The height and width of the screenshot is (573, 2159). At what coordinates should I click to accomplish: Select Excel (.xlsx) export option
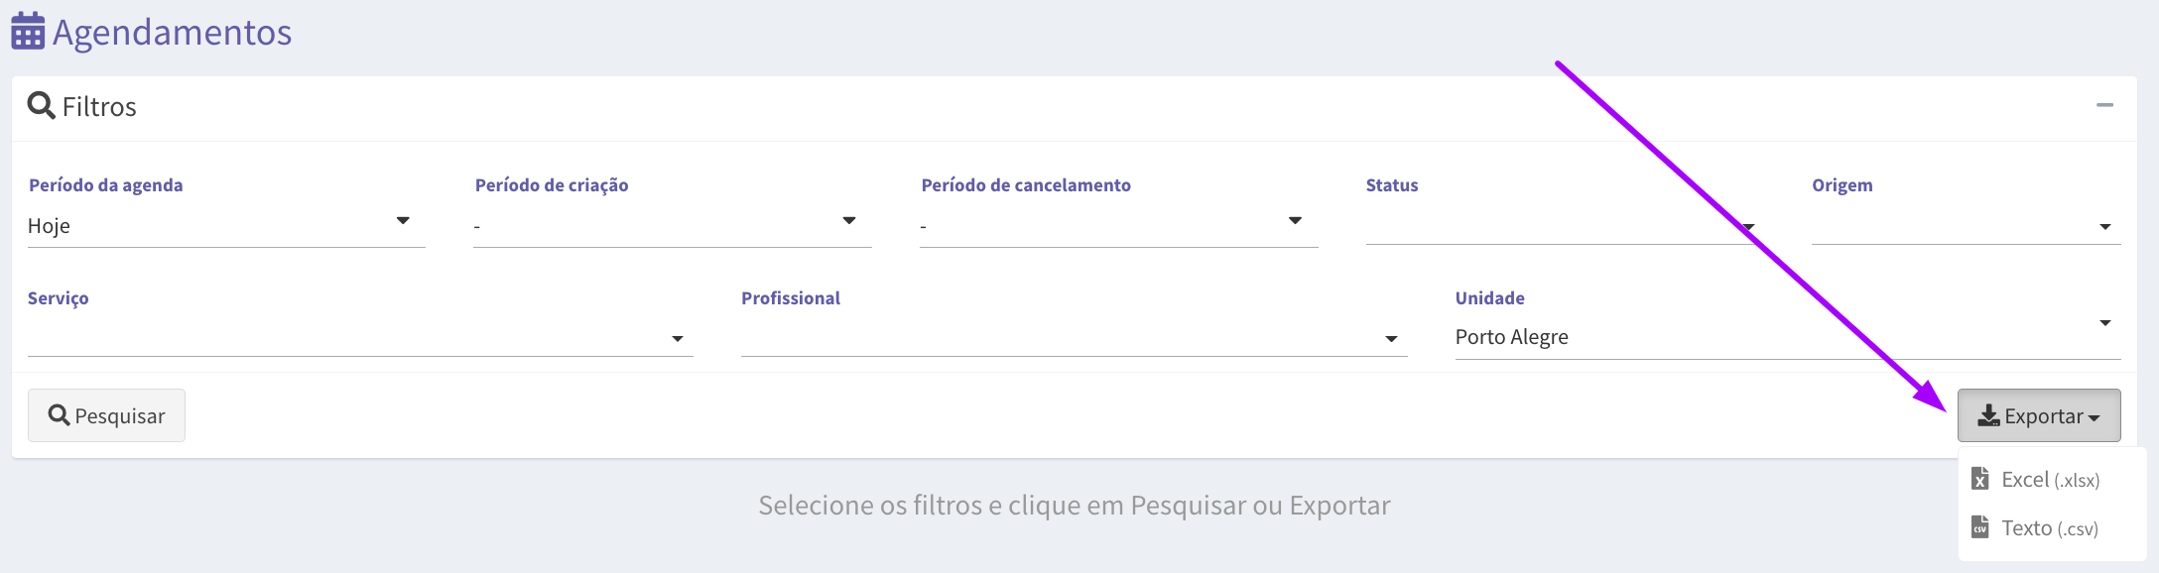tap(2052, 480)
